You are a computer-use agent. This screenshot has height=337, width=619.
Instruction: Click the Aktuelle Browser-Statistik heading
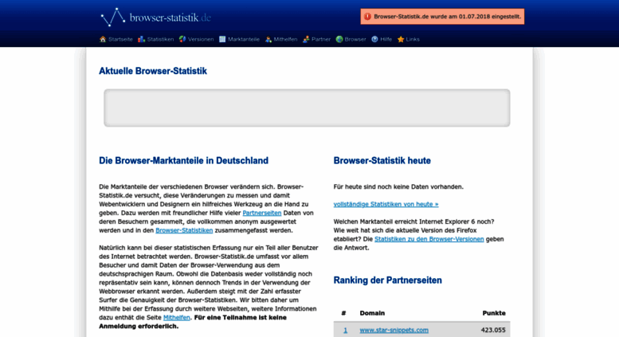tap(153, 71)
